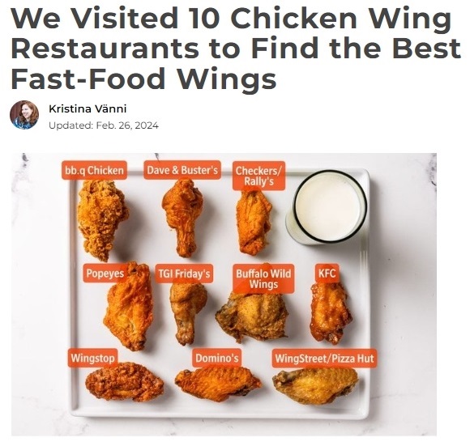Click the KFC glazed wing image
470x446 pixels.
pos(330,312)
